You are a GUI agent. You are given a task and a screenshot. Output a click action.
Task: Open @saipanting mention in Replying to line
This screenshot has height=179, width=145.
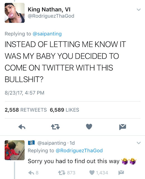point(47,34)
